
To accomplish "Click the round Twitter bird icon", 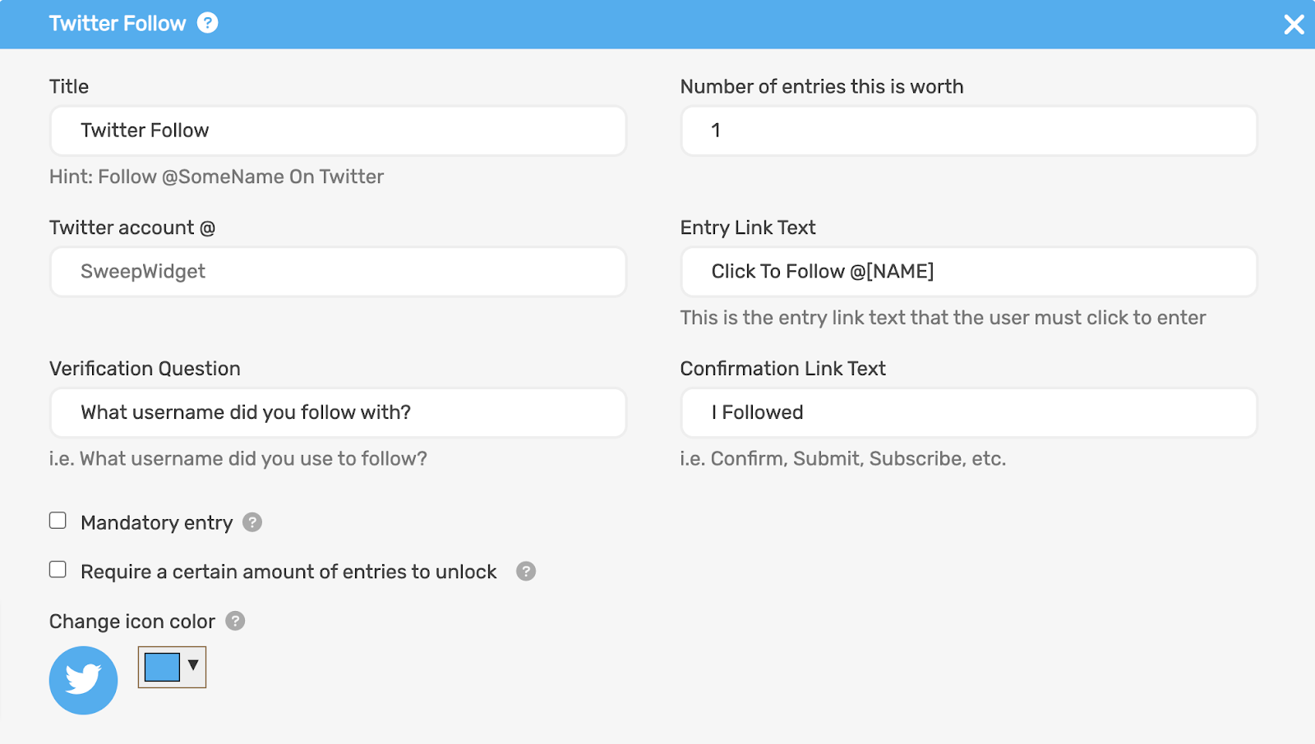I will pos(83,680).
